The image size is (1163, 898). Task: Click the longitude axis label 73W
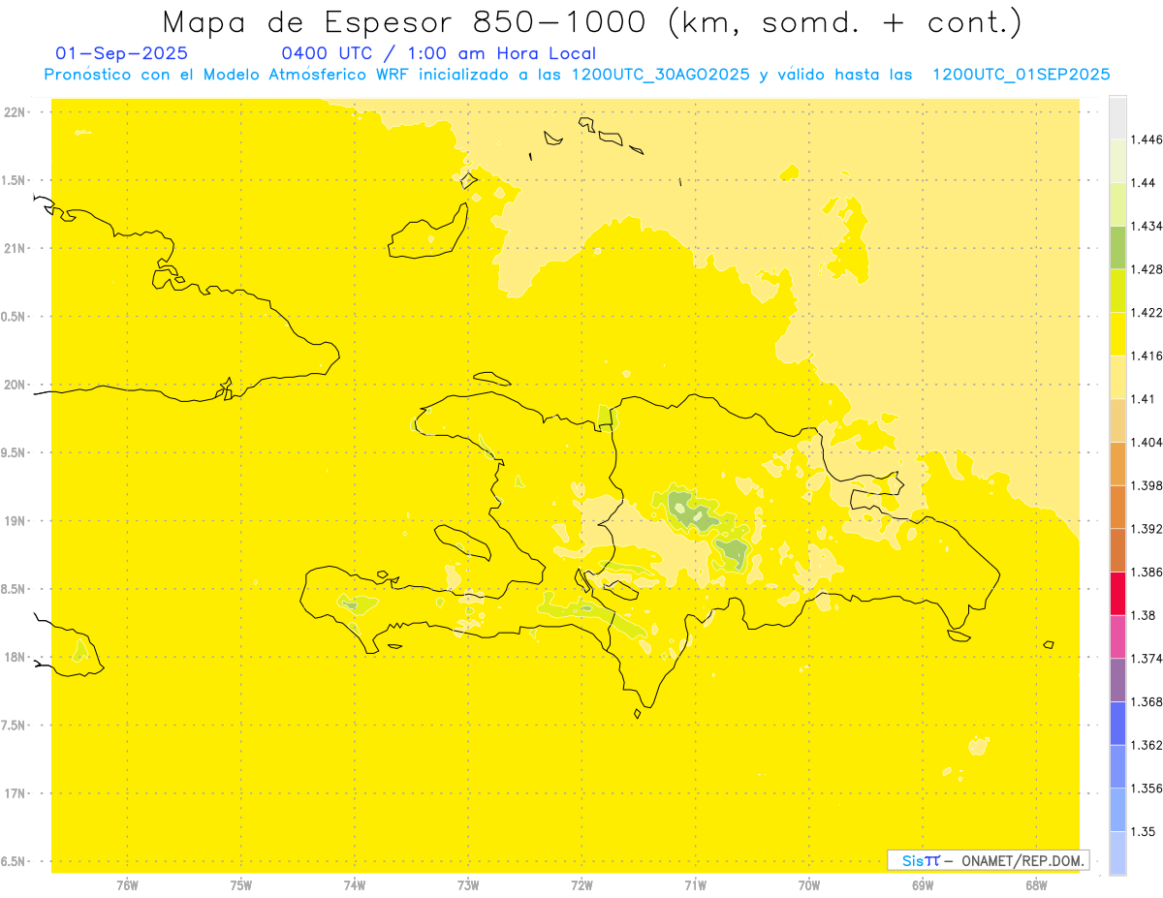pos(468,886)
